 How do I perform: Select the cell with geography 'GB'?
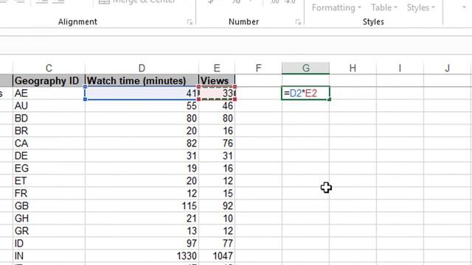tap(49, 206)
